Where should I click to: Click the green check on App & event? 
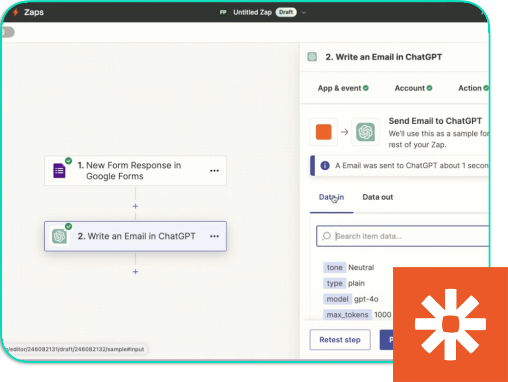(x=366, y=88)
